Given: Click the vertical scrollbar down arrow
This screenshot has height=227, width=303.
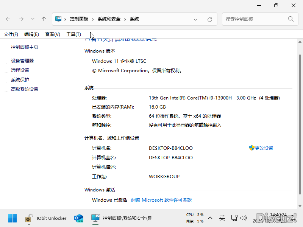Looking at the screenshot, I should point(300,205).
